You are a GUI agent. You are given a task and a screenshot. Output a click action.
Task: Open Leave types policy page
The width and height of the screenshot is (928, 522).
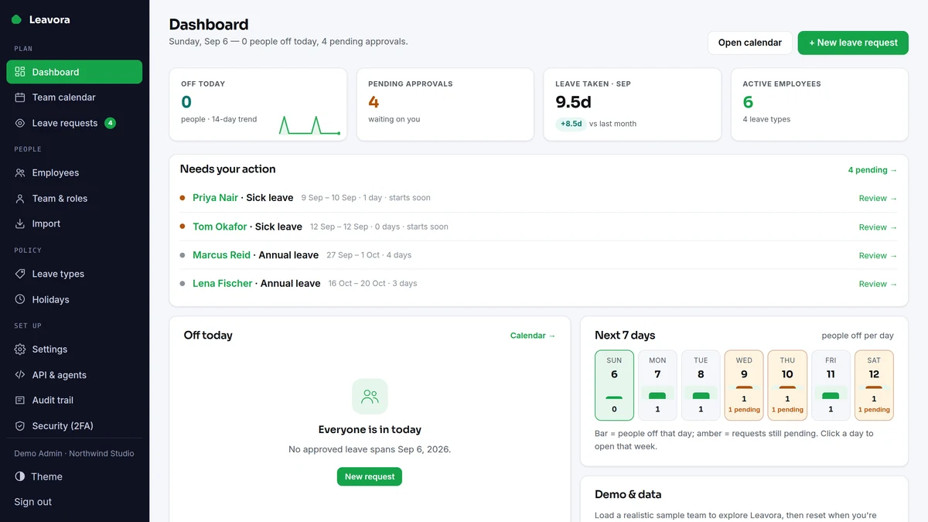74,274
